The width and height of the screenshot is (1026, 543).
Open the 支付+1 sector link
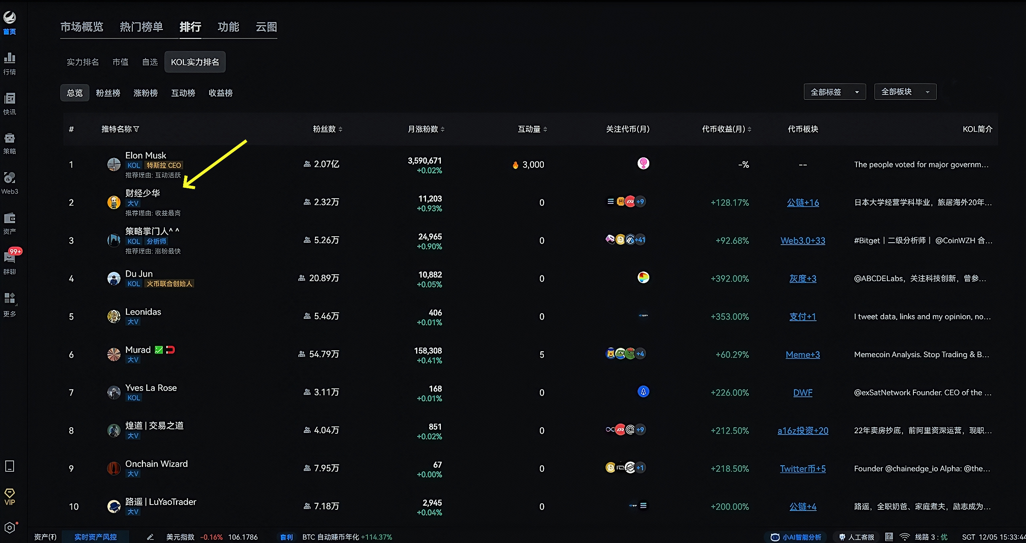(803, 317)
